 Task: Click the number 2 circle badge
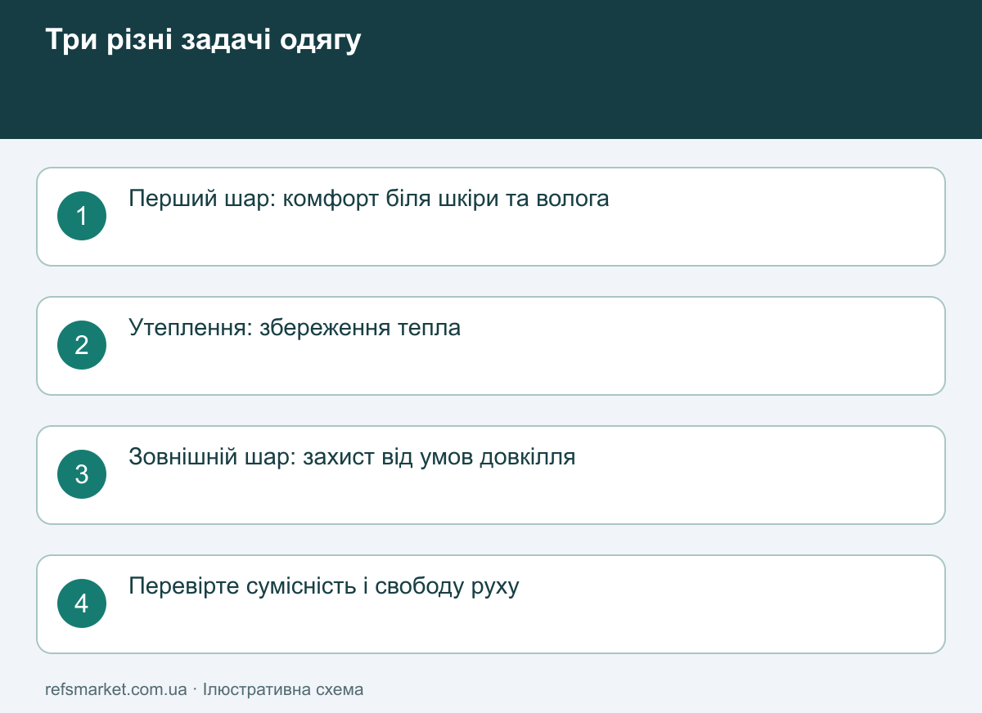point(82,345)
